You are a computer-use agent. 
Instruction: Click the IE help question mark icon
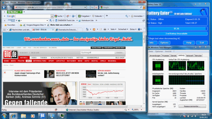(x=139, y=29)
